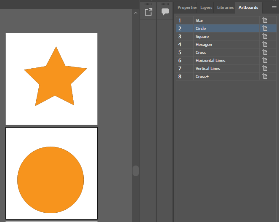
Task: Switch to the Properties tab
Action: tap(187, 8)
